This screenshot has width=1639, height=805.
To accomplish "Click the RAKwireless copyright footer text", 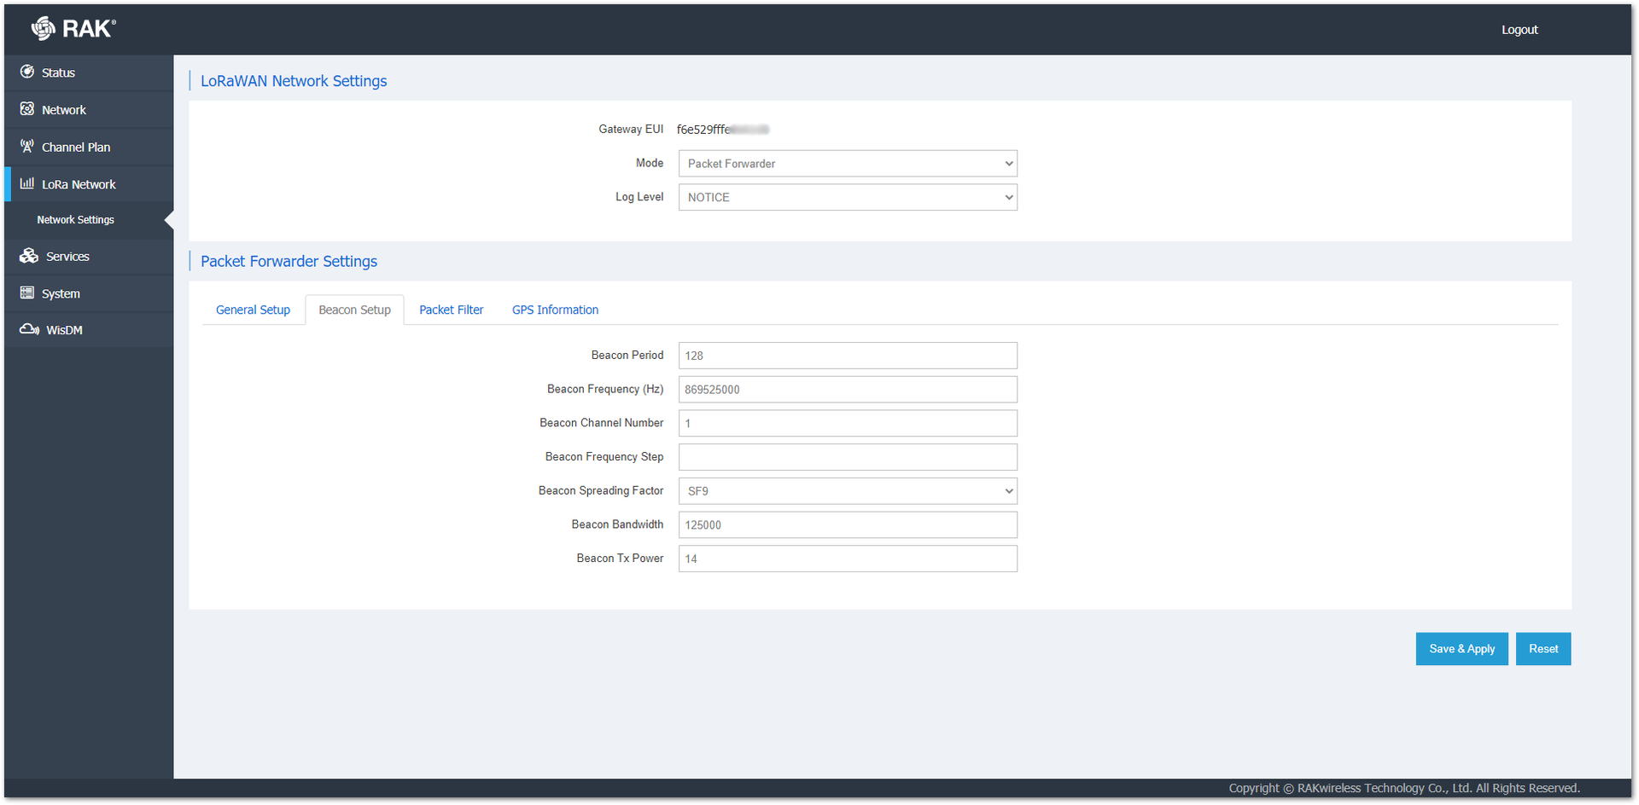I will 1404,788.
